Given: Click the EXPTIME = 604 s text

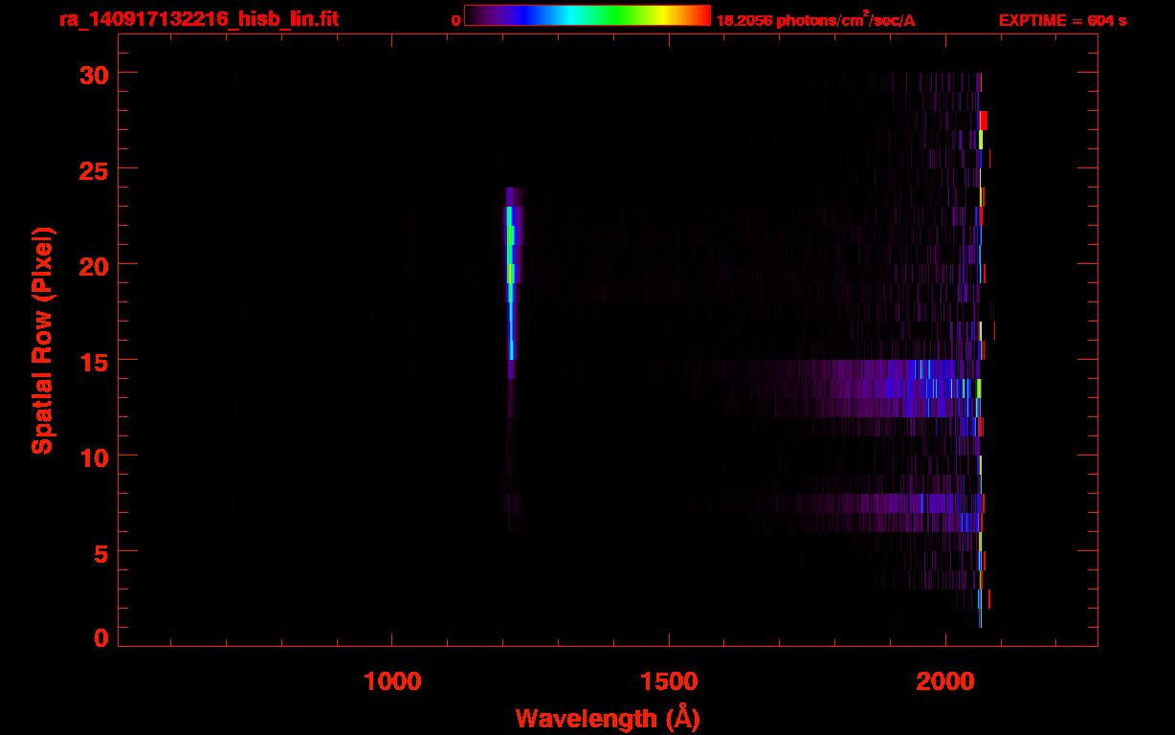Looking at the screenshot, I should point(1062,20).
